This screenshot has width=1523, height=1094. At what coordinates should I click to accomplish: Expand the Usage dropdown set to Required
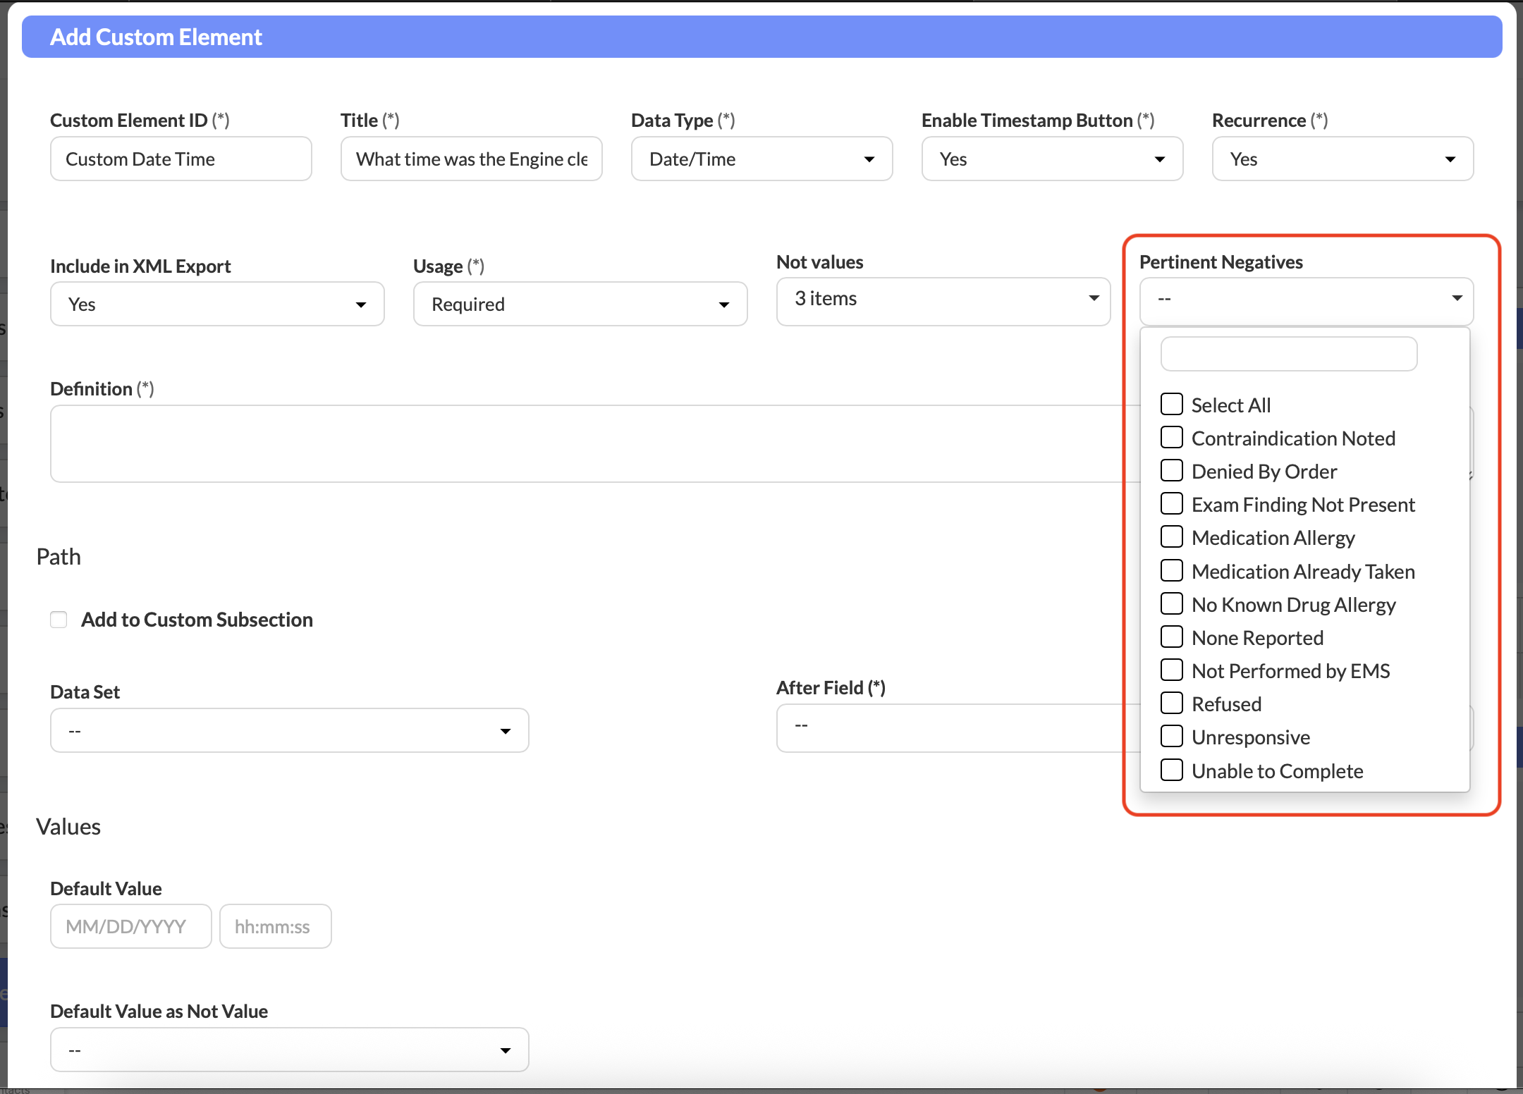pos(580,305)
